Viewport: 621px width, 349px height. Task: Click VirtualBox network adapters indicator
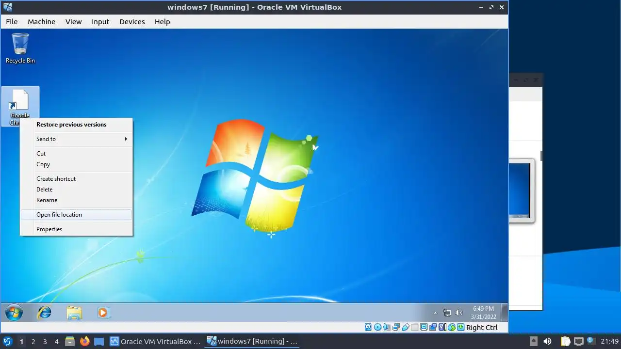pyautogui.click(x=396, y=327)
